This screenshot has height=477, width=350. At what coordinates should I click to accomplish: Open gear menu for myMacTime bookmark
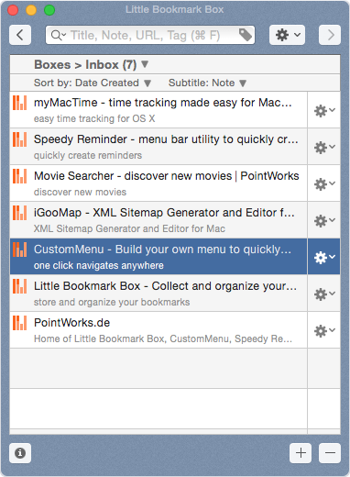coord(324,110)
